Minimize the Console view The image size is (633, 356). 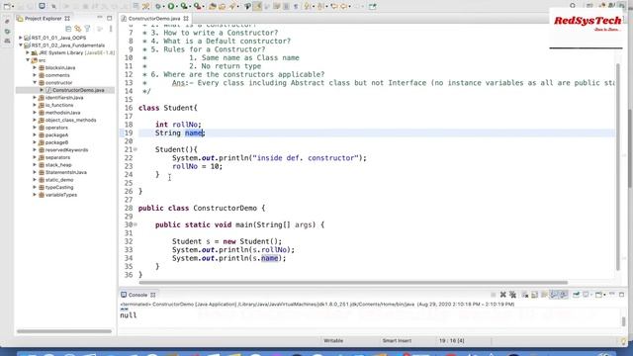(612, 294)
